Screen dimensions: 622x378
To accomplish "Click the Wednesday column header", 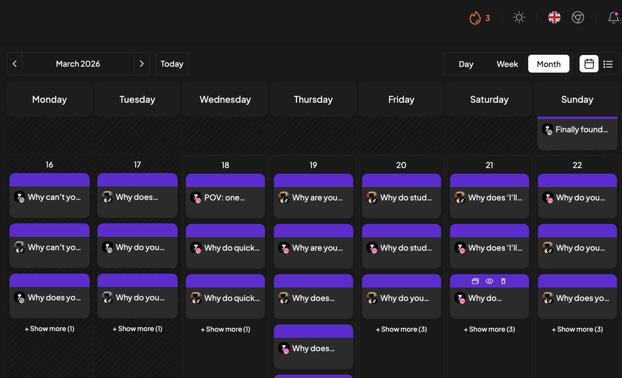I will pos(225,100).
